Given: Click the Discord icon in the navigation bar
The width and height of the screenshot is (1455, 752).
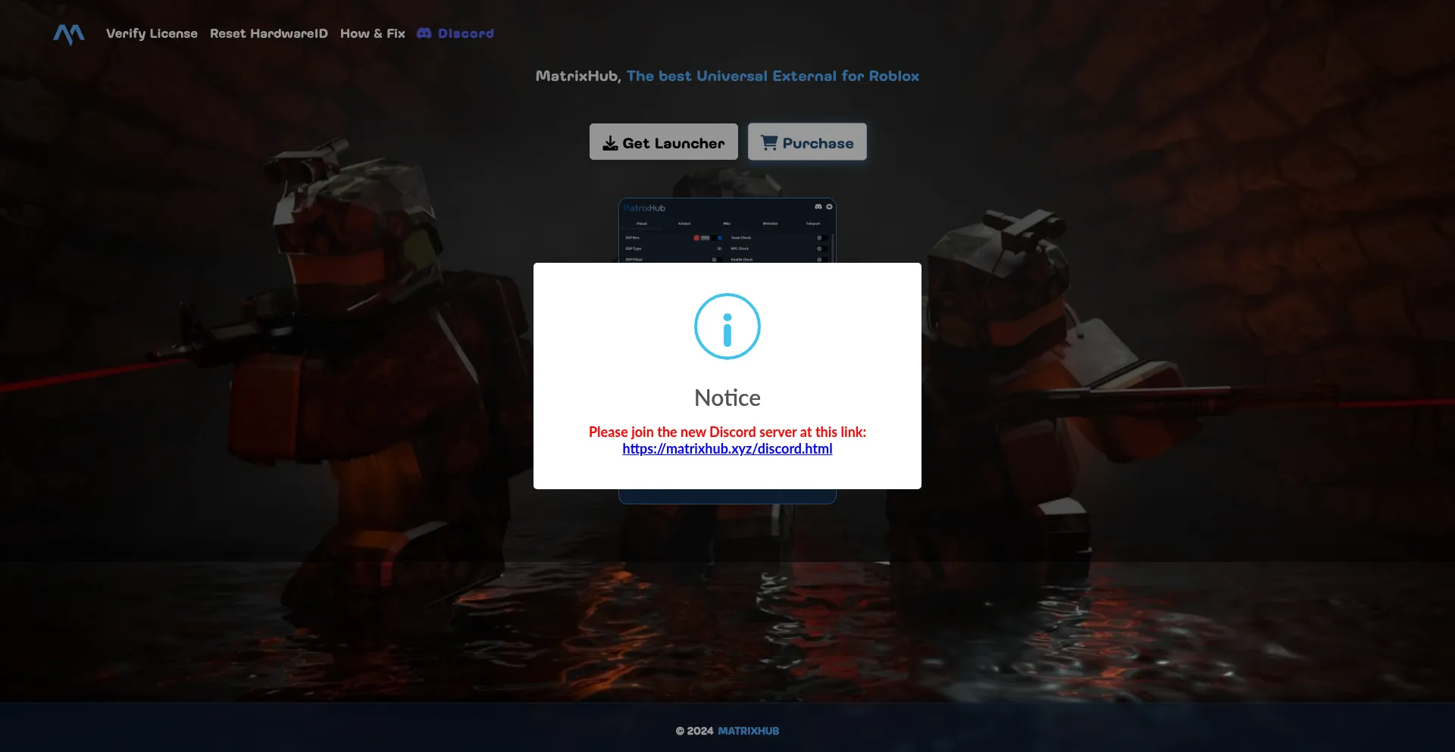Looking at the screenshot, I should 424,33.
